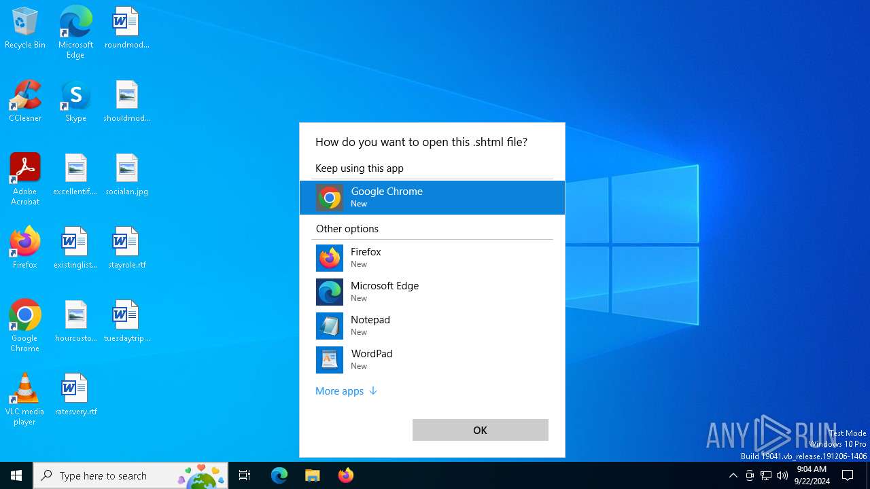The height and width of the screenshot is (489, 870).
Task: Select the socialan.jpg file on desktop
Action: (126, 175)
